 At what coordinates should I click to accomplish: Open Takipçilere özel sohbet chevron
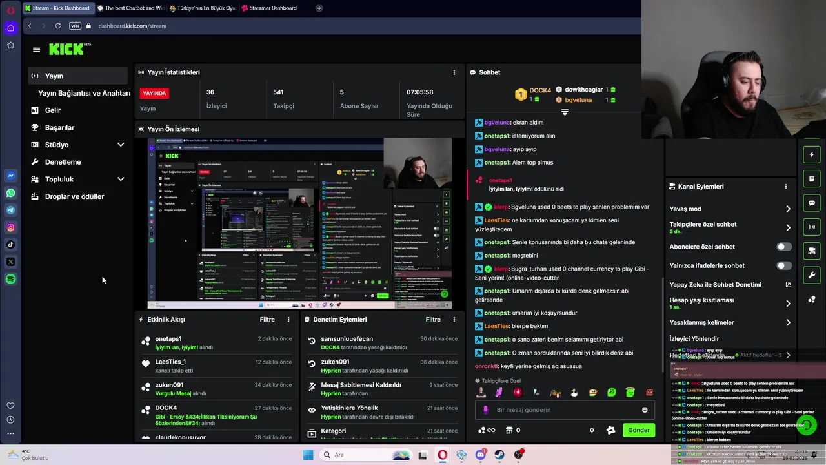point(788,227)
